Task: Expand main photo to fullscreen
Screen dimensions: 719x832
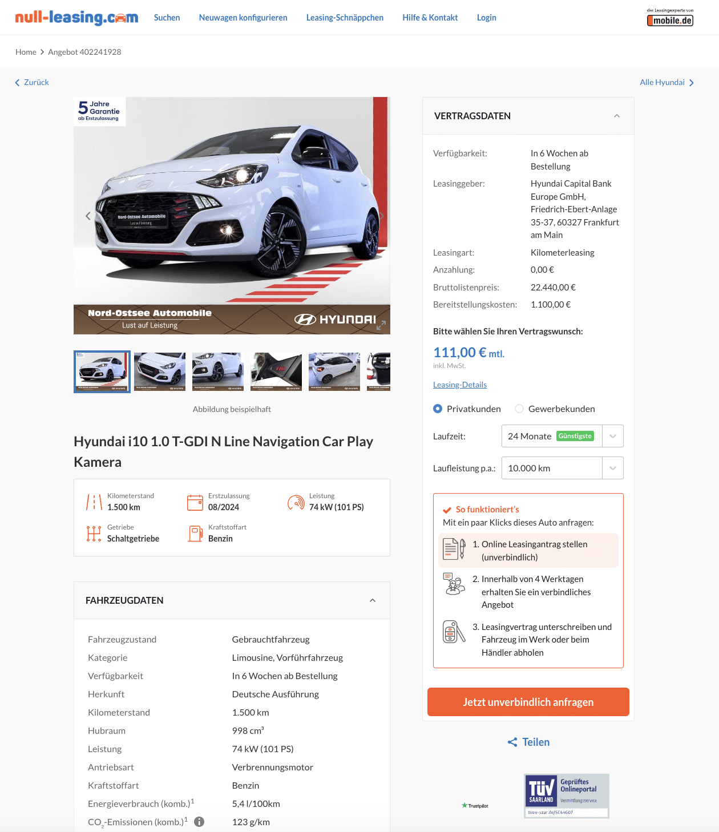Action: (x=381, y=325)
